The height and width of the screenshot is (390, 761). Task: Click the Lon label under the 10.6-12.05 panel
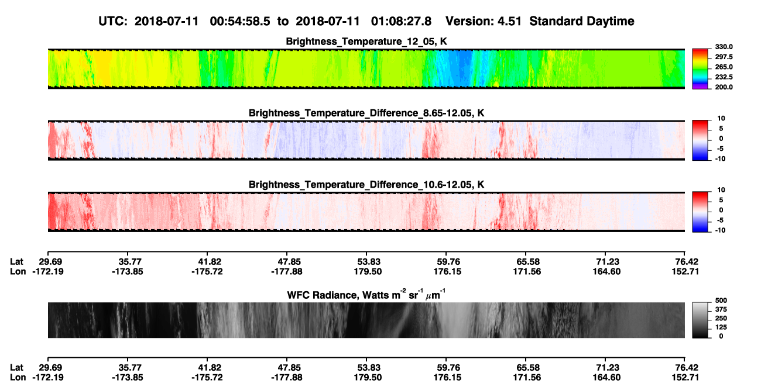pos(18,272)
